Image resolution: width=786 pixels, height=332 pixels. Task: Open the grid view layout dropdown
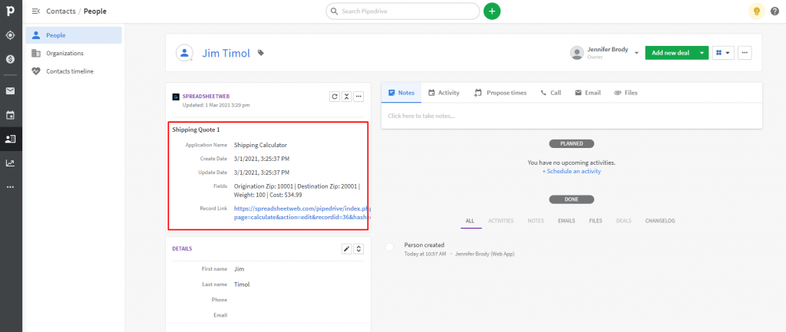coord(722,52)
